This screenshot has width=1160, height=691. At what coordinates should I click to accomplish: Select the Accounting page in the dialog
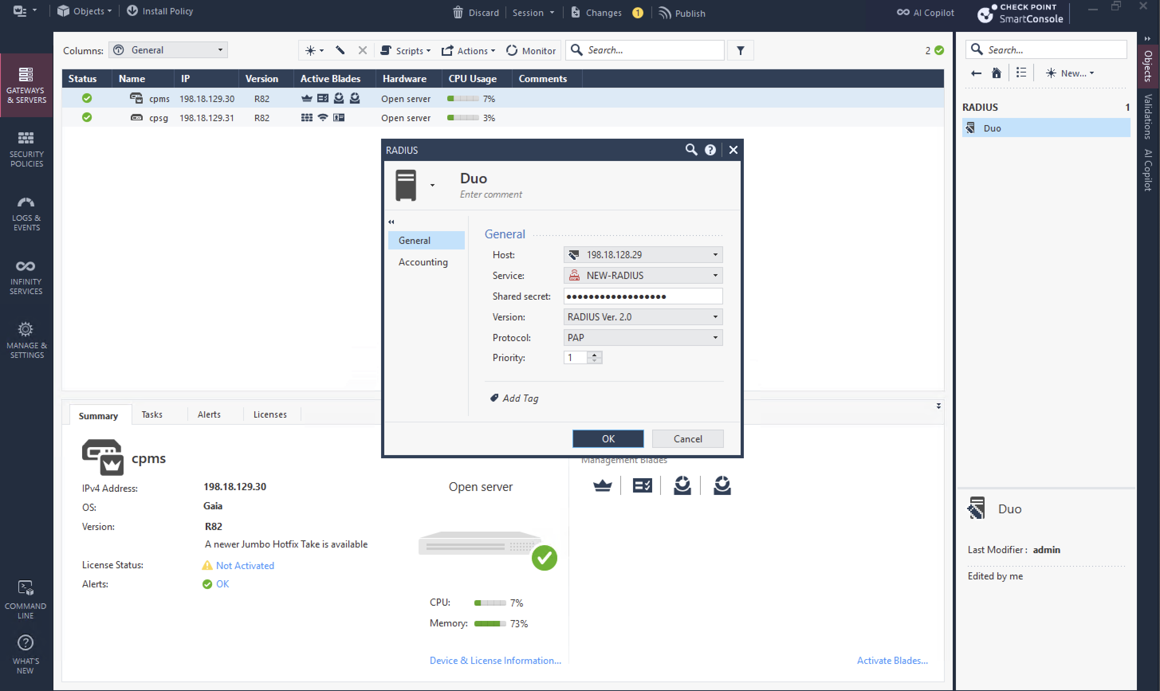(423, 262)
